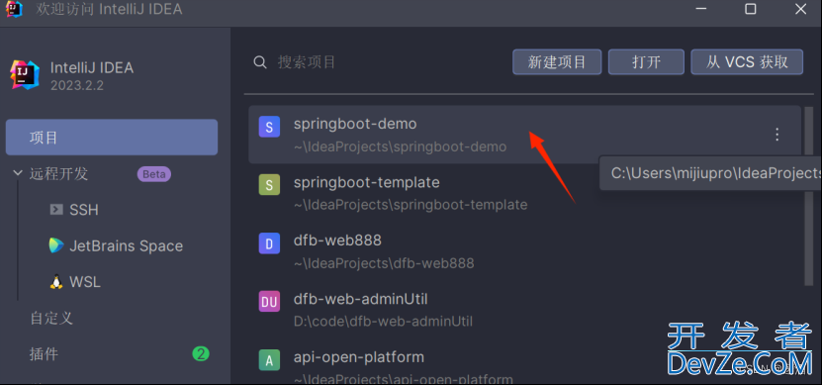This screenshot has width=822, height=385.
Task: Close the IntelliJ IDEA welcome window
Action: [x=800, y=9]
